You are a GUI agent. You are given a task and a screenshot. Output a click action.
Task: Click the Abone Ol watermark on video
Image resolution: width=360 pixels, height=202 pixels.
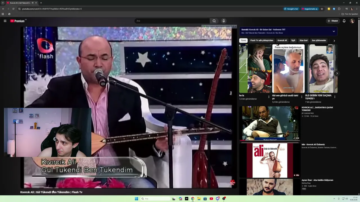pos(232,183)
